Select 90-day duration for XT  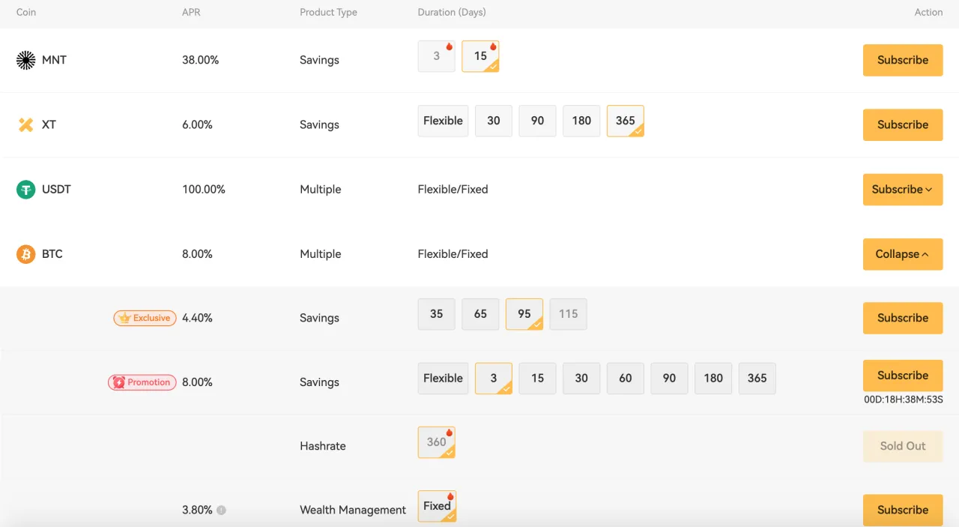click(538, 121)
